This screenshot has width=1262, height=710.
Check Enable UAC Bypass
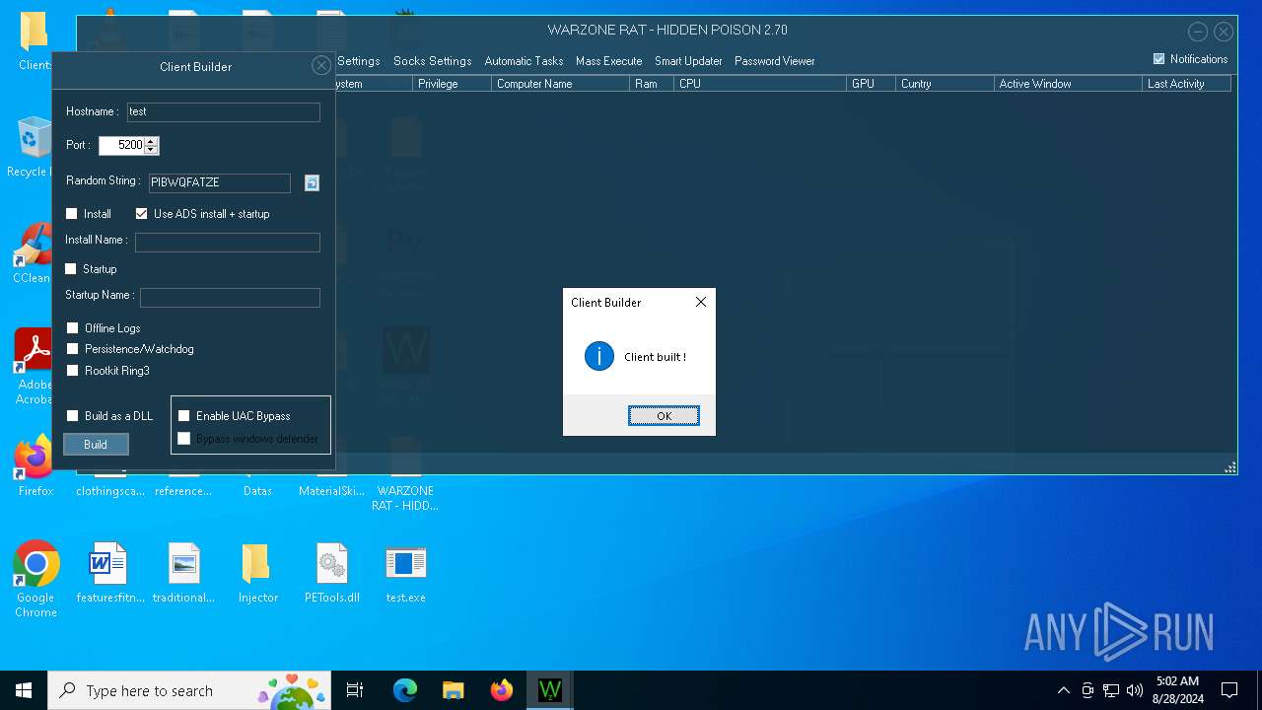pos(184,416)
